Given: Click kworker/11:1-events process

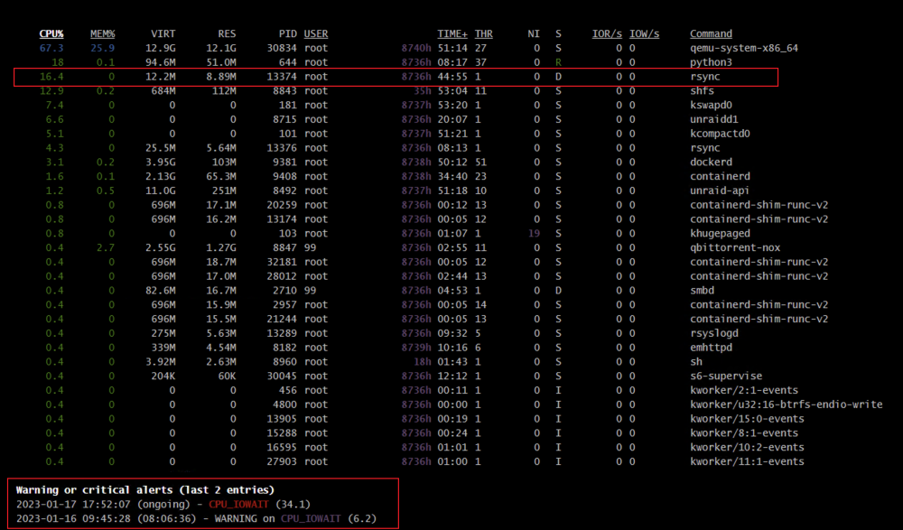Looking at the screenshot, I should click(x=747, y=461).
